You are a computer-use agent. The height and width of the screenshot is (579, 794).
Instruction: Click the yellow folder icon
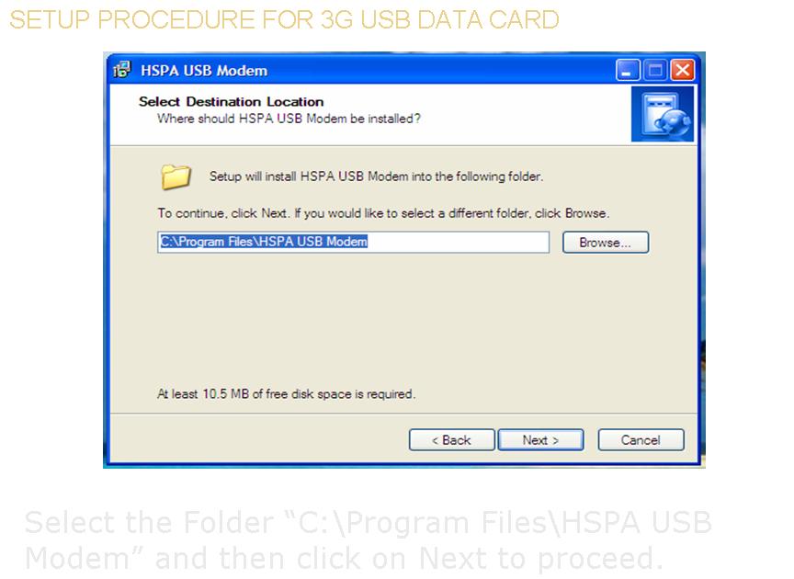click(176, 176)
